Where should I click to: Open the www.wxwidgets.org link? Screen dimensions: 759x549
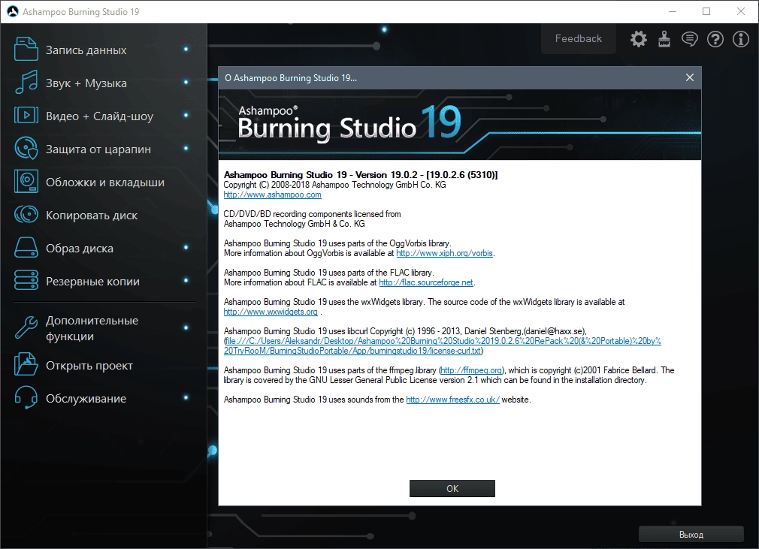tap(271, 312)
